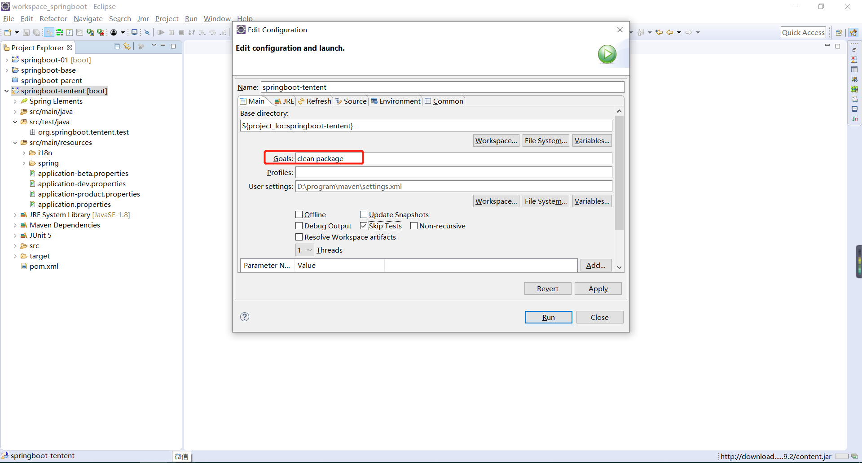Image resolution: width=862 pixels, height=463 pixels.
Task: Open the Project menu
Action: click(x=167, y=18)
